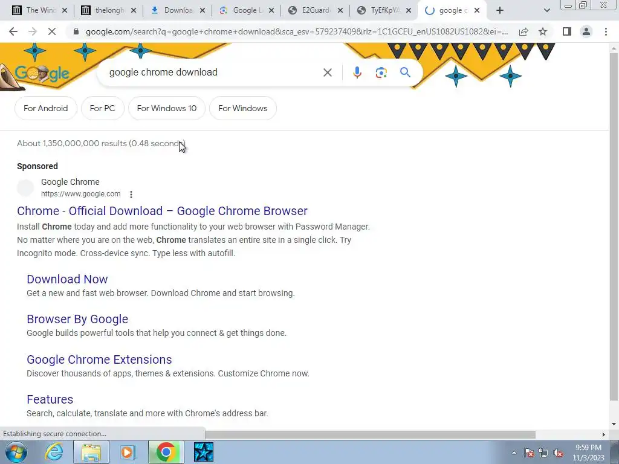Click the scroll down arrow

[614, 424]
